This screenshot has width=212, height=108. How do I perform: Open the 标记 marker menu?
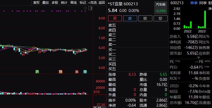click(x=83, y=3)
